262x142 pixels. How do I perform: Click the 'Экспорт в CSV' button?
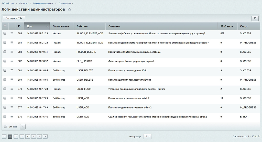click(x=14, y=18)
